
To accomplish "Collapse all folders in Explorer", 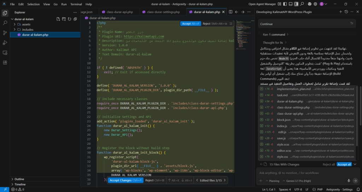I will 75,19.
